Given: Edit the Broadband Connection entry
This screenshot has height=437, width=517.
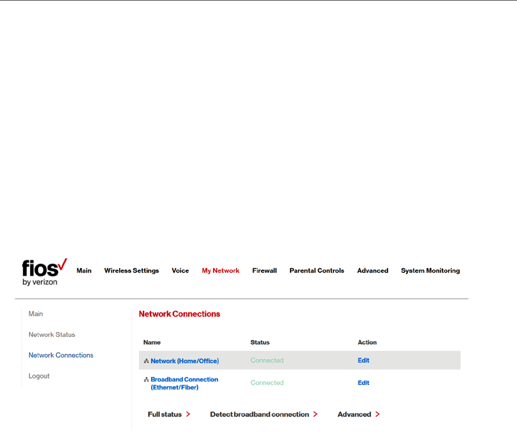Looking at the screenshot, I should (363, 383).
